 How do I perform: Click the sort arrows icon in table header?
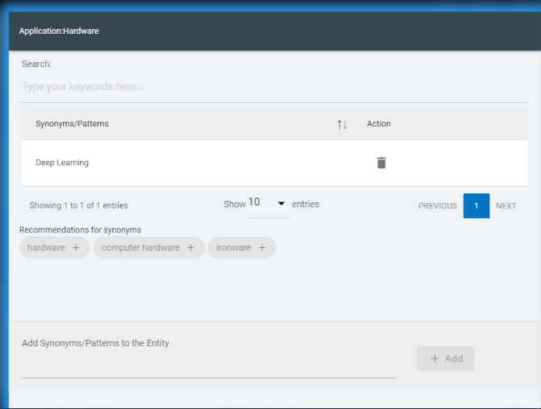click(x=343, y=124)
